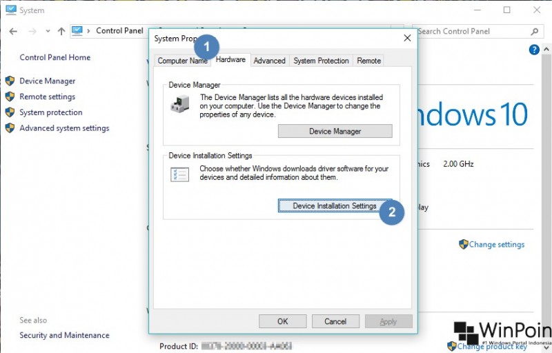Click the Change product key link
Image resolution: width=552 pixels, height=353 pixels.
click(492, 346)
